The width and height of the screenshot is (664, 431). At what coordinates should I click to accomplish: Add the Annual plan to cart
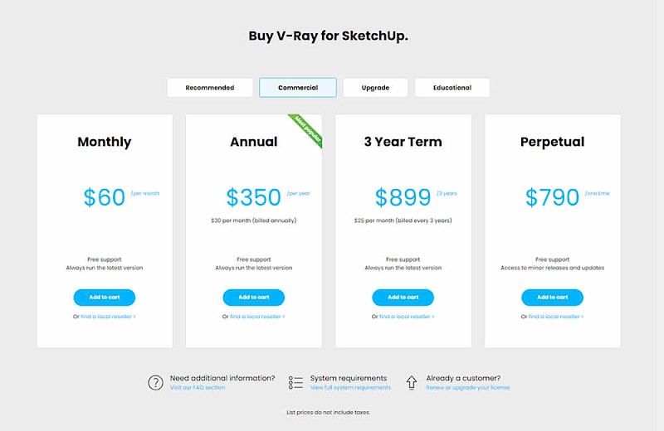(253, 297)
